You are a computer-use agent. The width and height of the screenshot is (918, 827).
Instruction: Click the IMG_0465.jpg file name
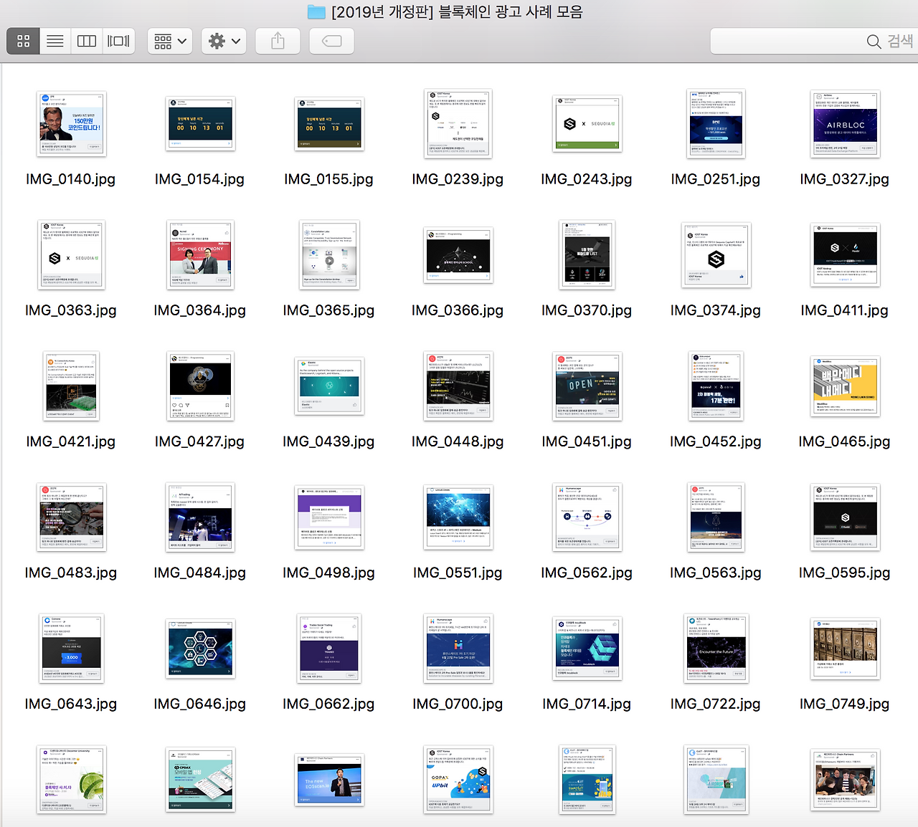[x=845, y=441]
